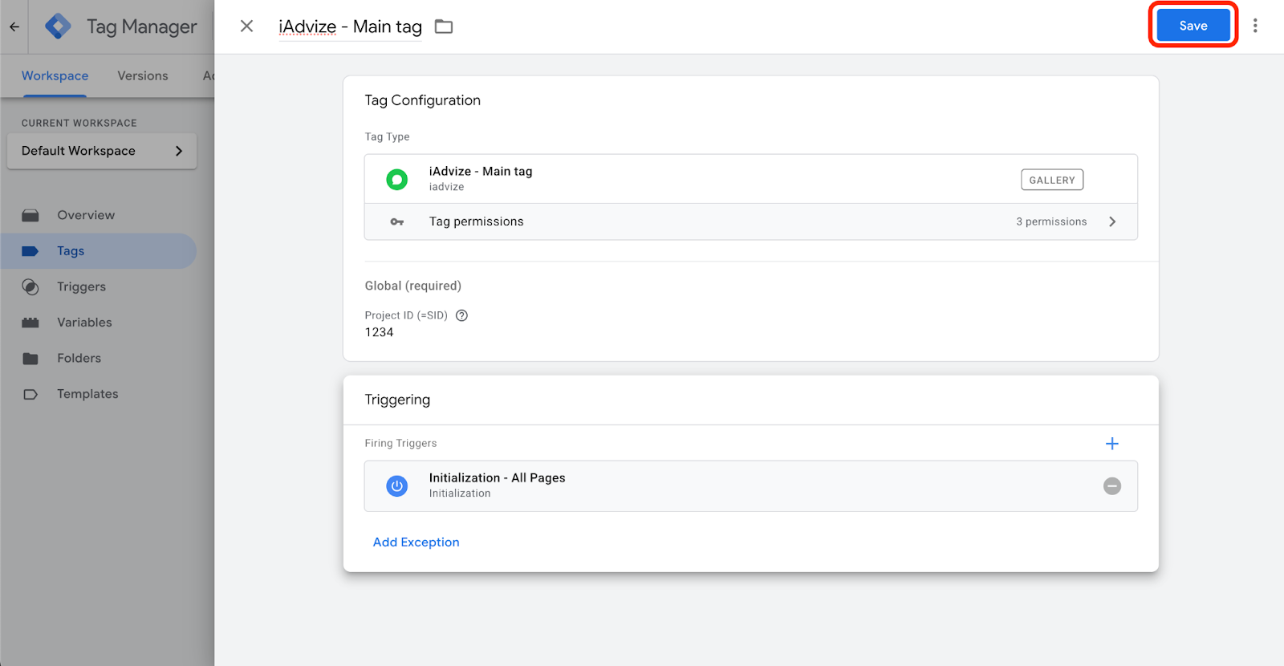
Task: Open Folders in the sidebar
Action: [x=79, y=358]
